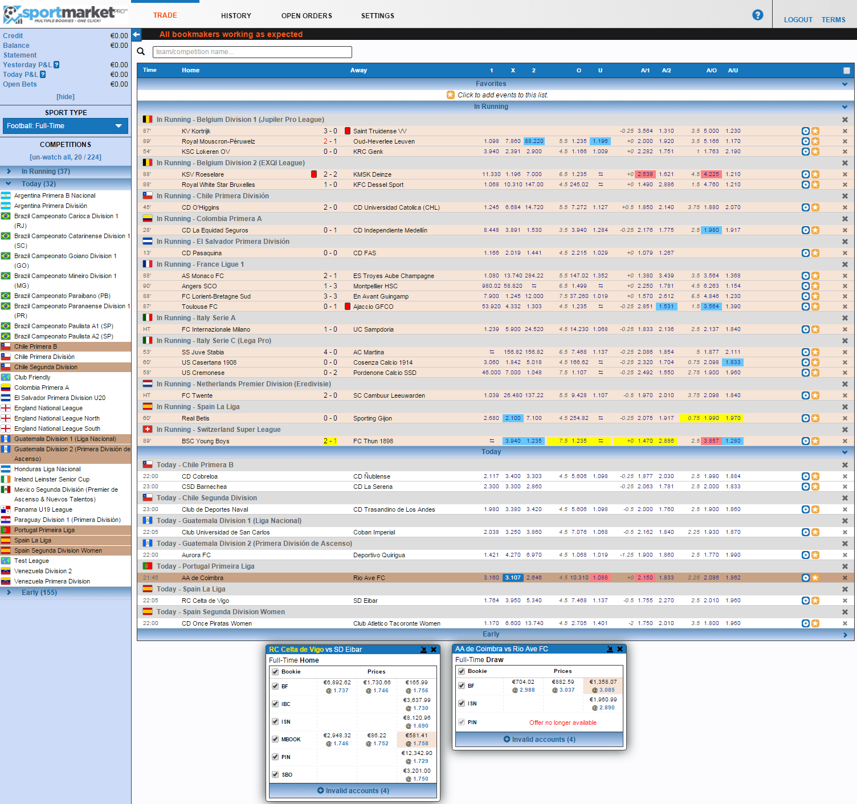Image resolution: width=857 pixels, height=804 pixels.
Task: Uncheck SBO bookie in the Celta popup
Action: [x=275, y=775]
